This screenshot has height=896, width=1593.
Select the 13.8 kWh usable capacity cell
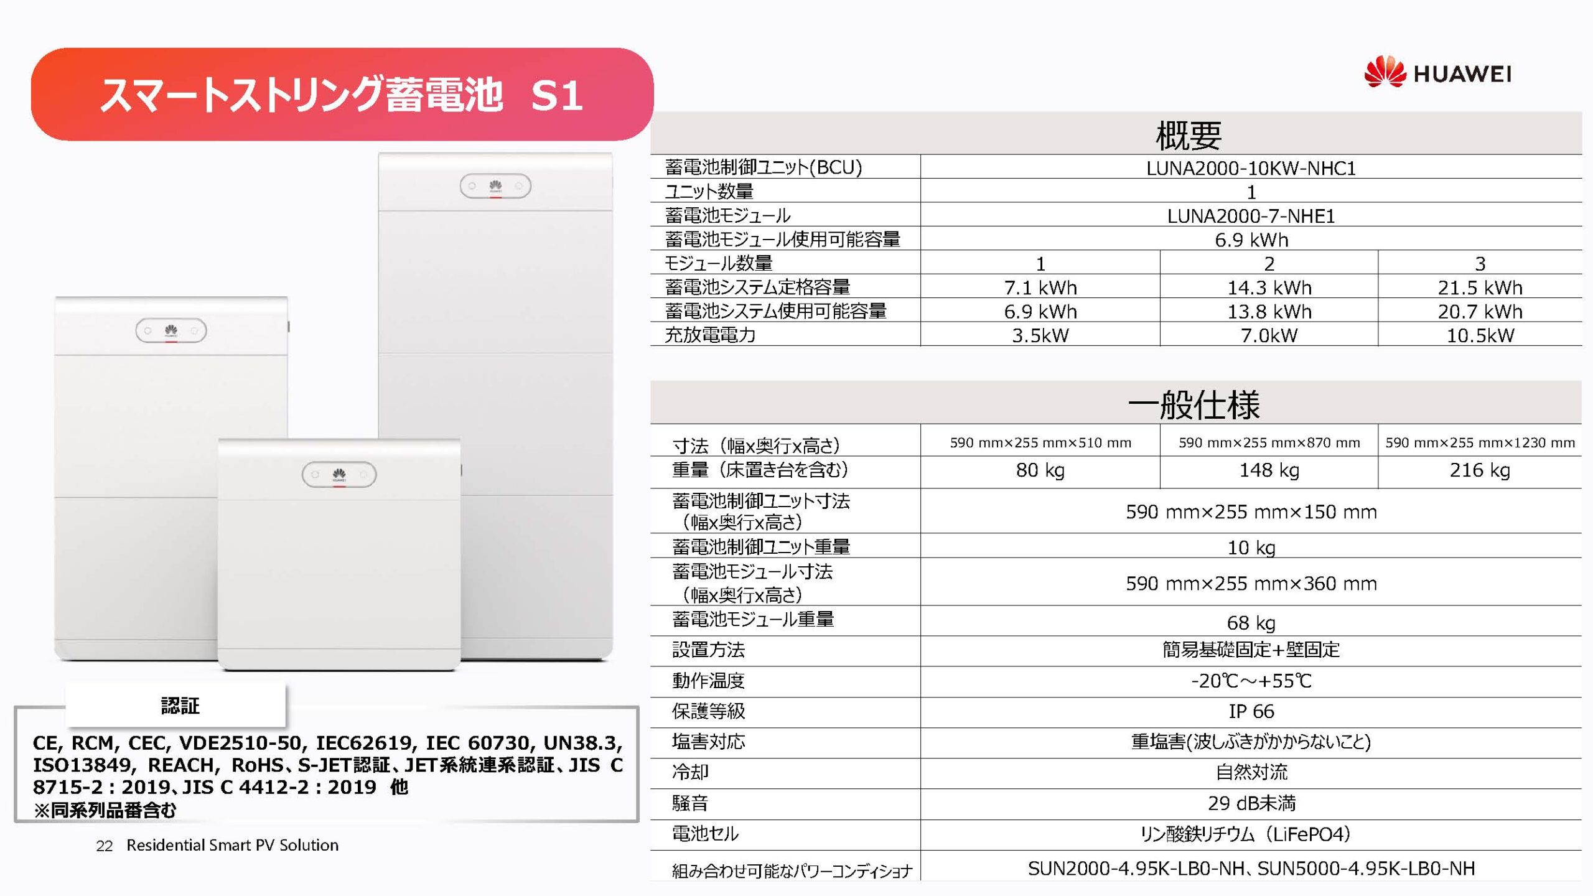(1269, 311)
